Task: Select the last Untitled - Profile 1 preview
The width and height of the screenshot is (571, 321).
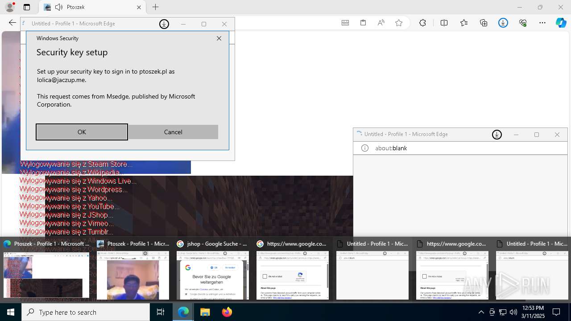Action: (532, 270)
